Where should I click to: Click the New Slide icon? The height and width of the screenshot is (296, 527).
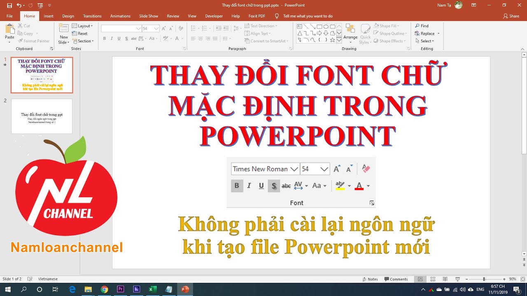[x=63, y=28]
